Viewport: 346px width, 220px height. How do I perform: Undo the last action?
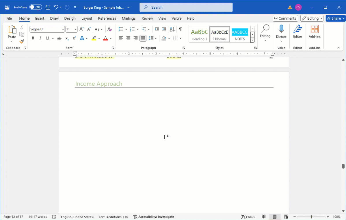[56, 7]
